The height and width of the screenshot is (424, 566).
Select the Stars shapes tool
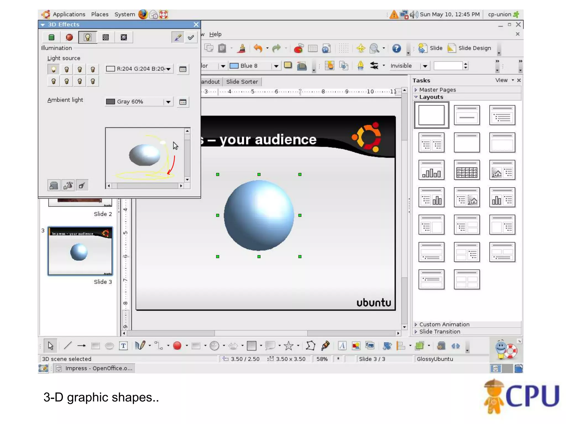click(x=288, y=346)
